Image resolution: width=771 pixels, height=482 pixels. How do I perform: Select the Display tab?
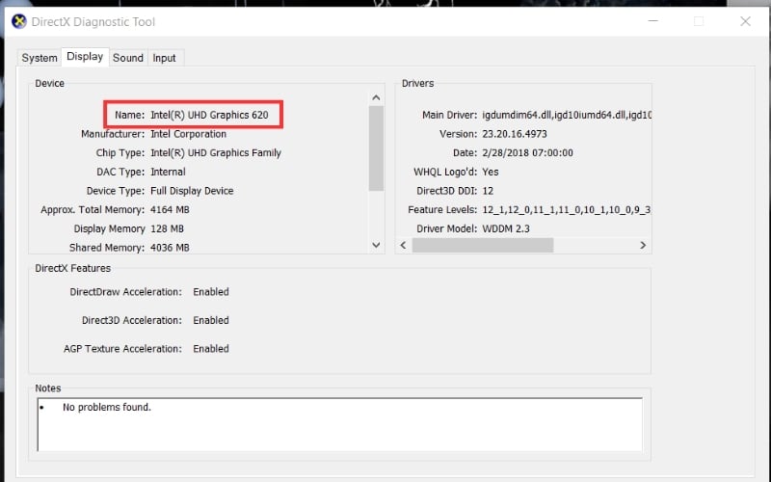pos(85,57)
